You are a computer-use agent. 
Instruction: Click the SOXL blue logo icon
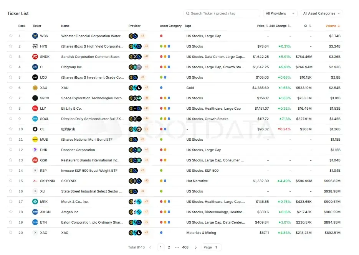(35, 119)
